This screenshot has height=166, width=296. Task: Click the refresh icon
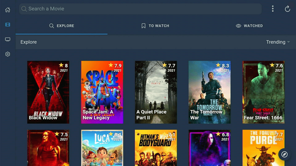(287, 9)
